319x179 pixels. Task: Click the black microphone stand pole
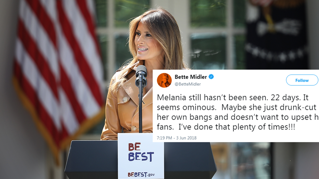pyautogui.click(x=140, y=110)
